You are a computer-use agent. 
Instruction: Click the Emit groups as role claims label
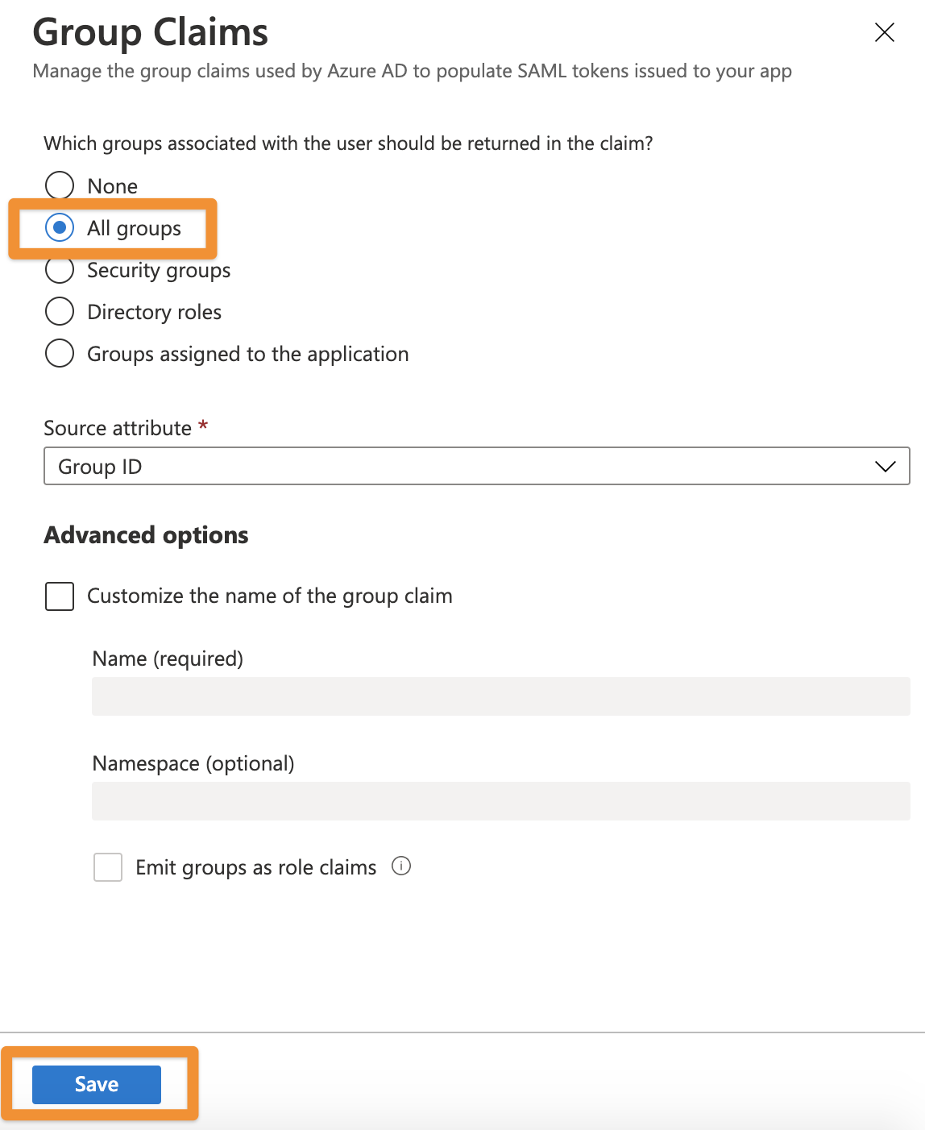pyautogui.click(x=256, y=867)
